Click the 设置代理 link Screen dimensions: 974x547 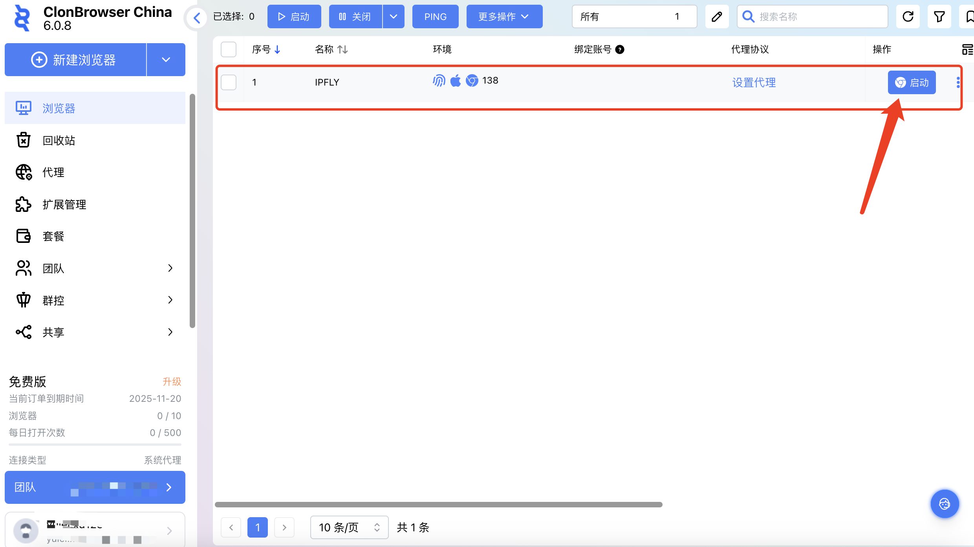[x=754, y=82]
